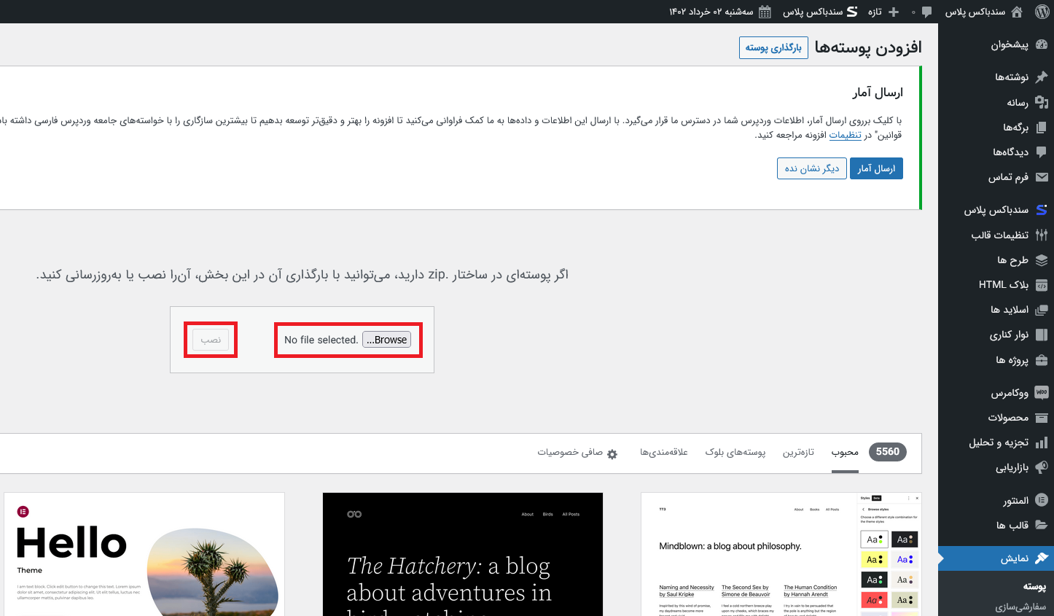Click the ارسال آمار blue button
1054x616 pixels.
pos(876,168)
